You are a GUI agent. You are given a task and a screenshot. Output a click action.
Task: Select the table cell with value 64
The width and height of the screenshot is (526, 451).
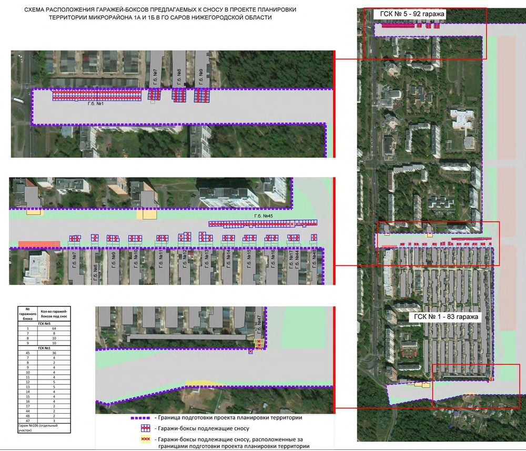pos(54,328)
